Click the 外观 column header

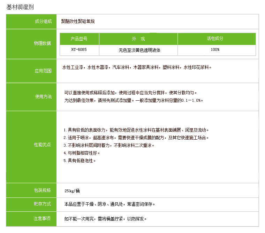138,39
